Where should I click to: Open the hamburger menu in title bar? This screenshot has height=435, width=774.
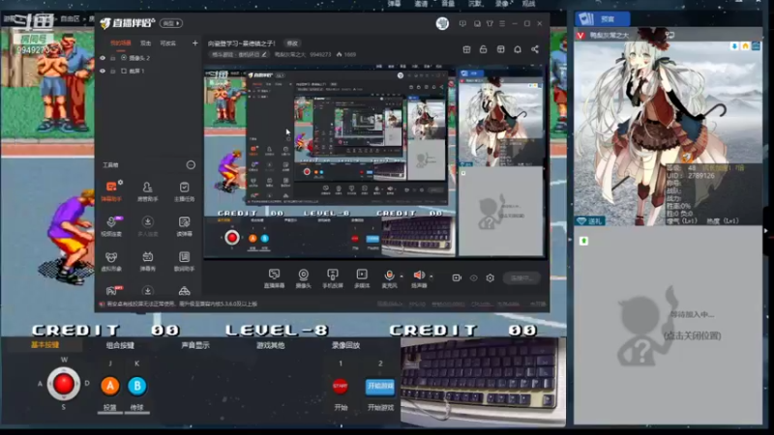(x=502, y=23)
